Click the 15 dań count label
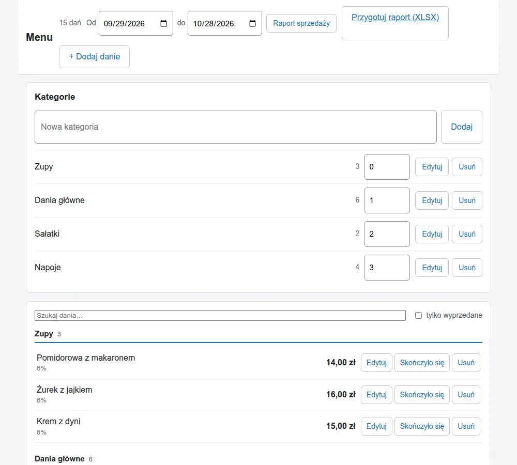Screen dimensions: 517x465 point(70,23)
